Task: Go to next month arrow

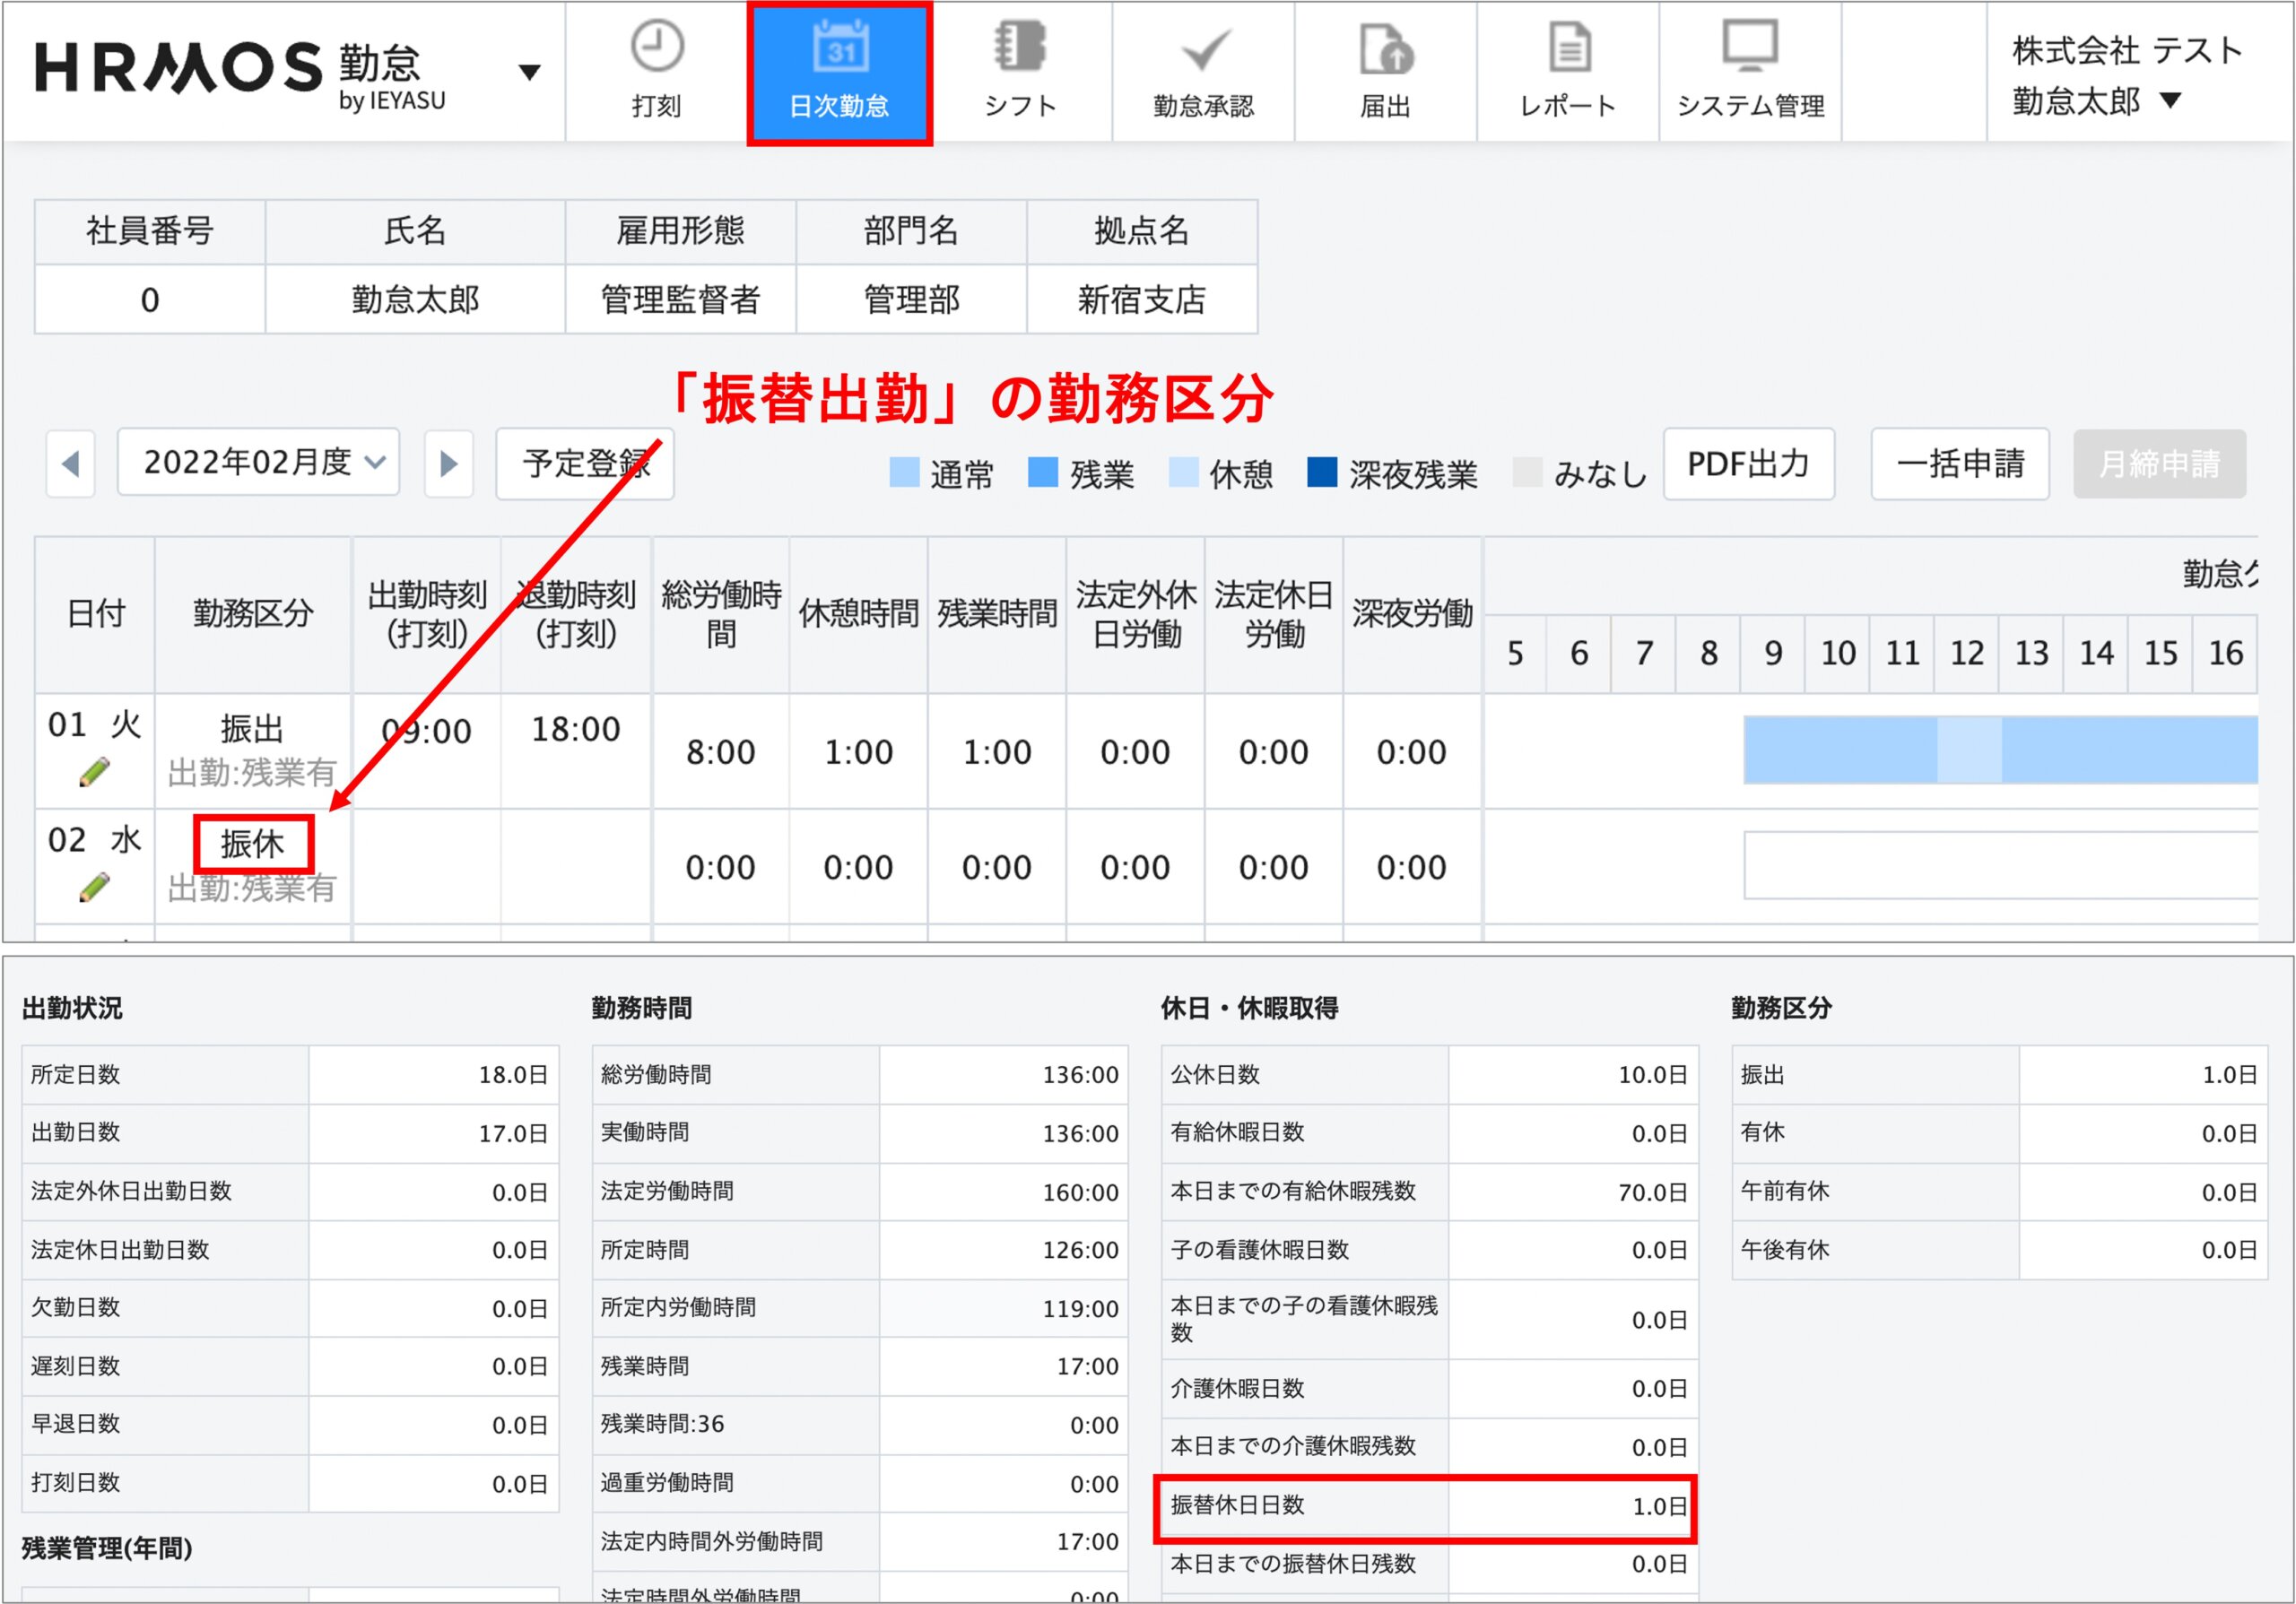Action: coord(448,464)
